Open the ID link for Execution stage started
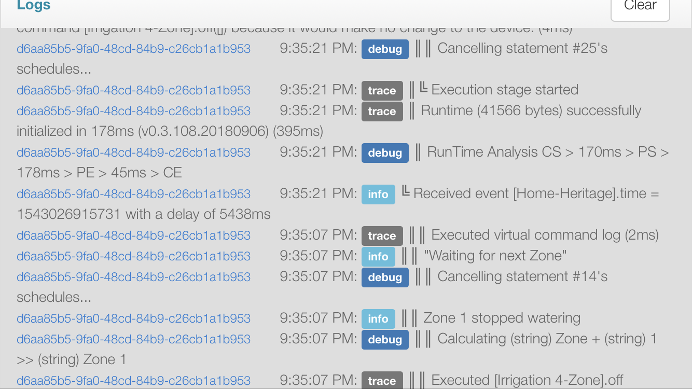692x389 pixels. [133, 90]
